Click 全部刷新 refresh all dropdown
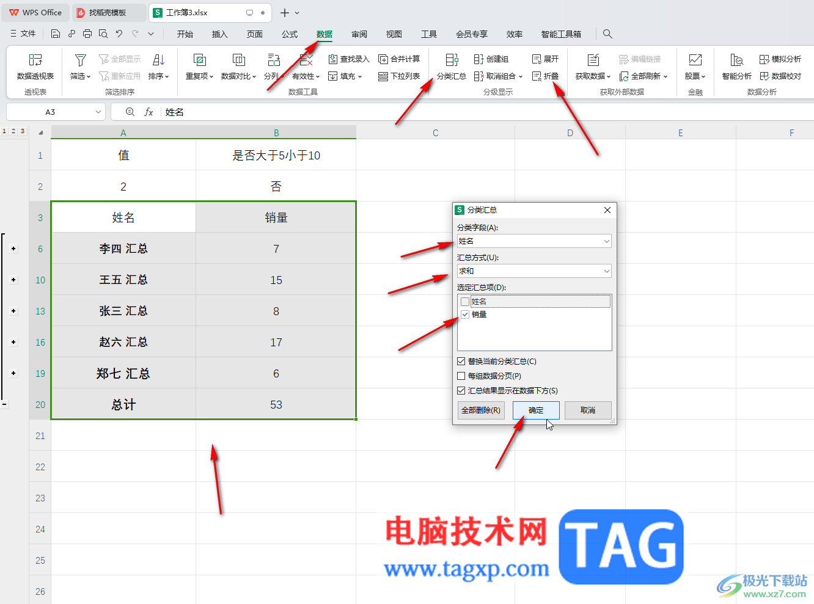 pos(643,76)
